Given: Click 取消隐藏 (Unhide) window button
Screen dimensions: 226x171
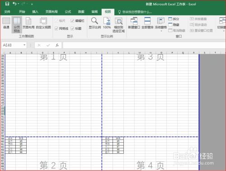Looking at the screenshot, I should (177, 30).
